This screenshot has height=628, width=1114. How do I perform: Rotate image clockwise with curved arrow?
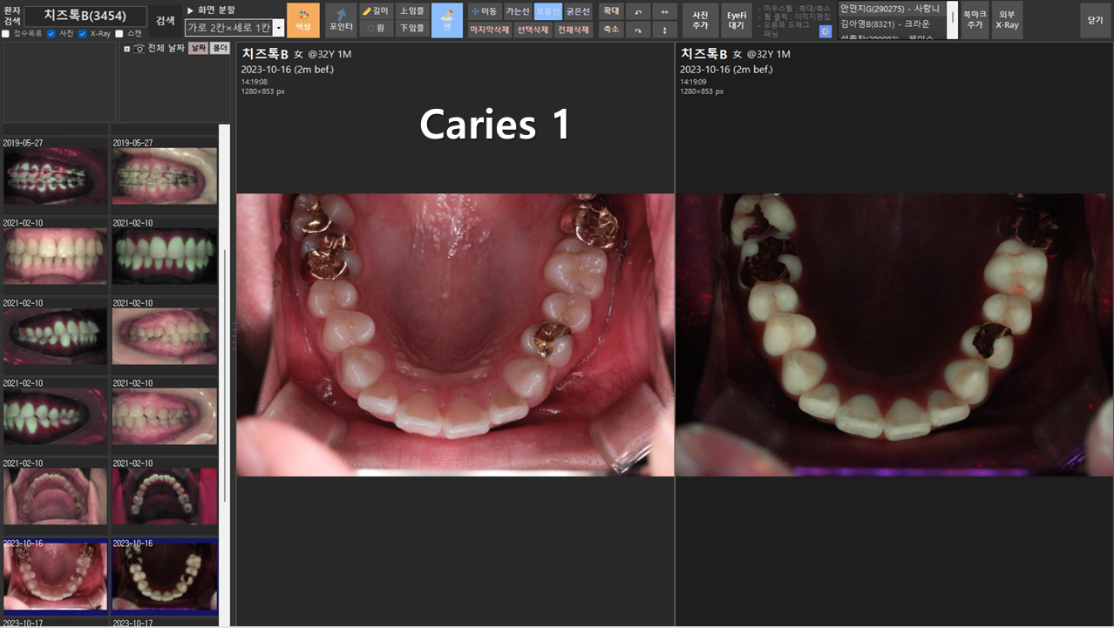coord(638,29)
